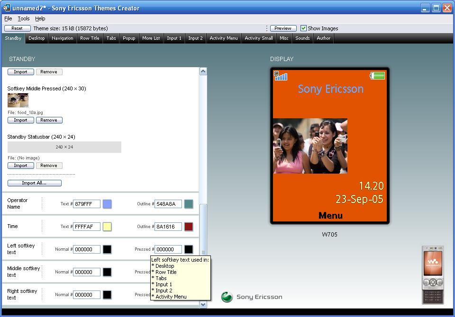Click the Menu softkey in phone preview
Screen dimensions: 455x317
coord(330,216)
